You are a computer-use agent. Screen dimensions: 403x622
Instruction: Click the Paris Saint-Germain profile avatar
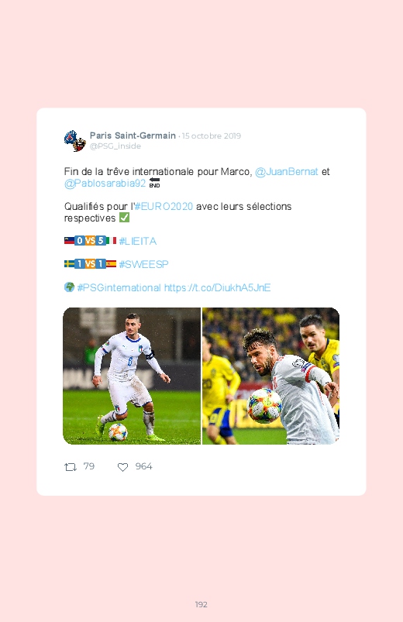pos(75,140)
